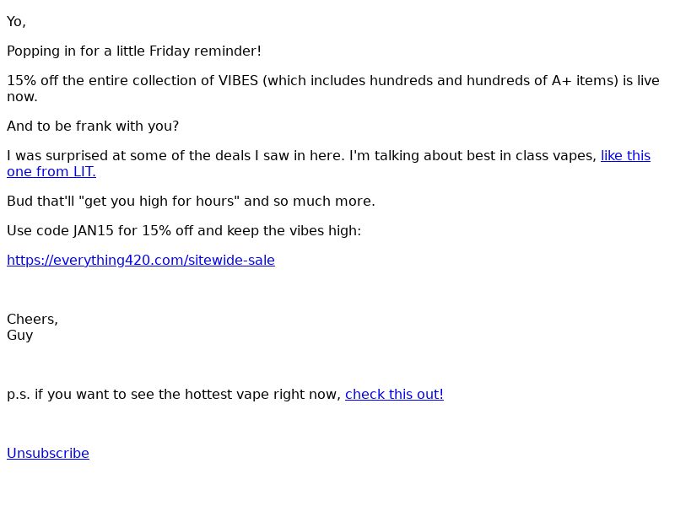This screenshot has width=675, height=506.
Task: Click the word VIBES in the offer paragraph
Action: [x=238, y=81]
